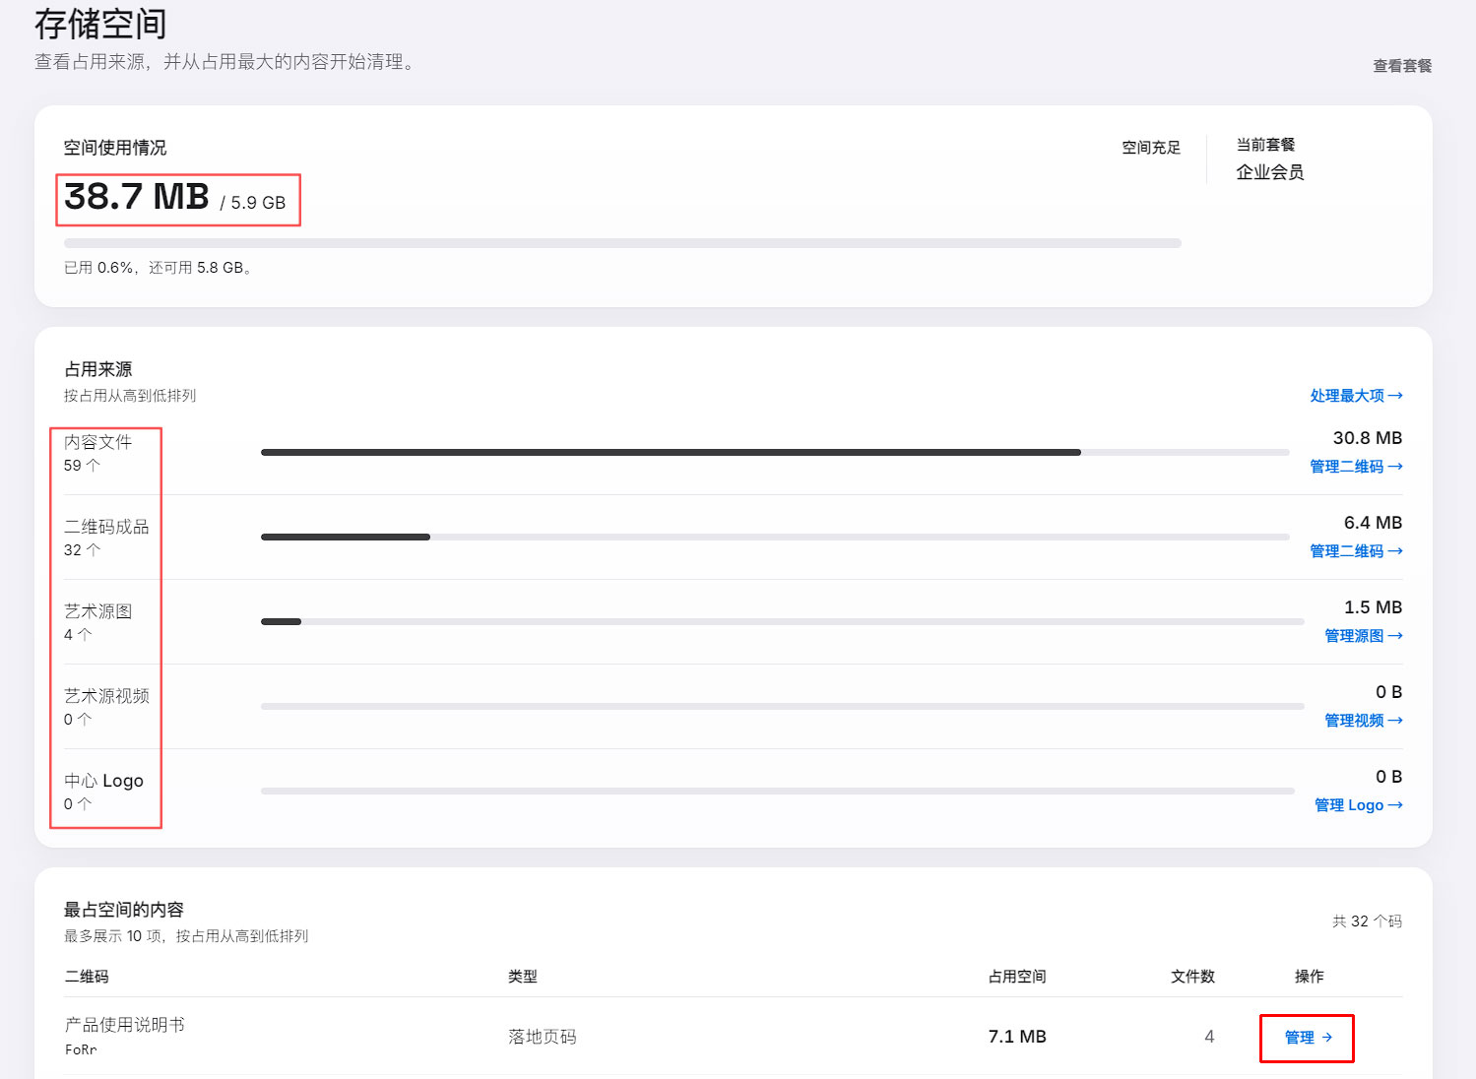Click the 二维码成品 source label
This screenshot has width=1476, height=1079.
[x=106, y=527]
